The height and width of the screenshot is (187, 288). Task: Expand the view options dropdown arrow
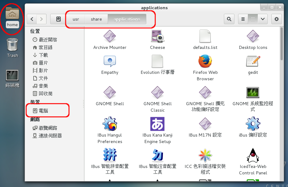click(x=263, y=19)
